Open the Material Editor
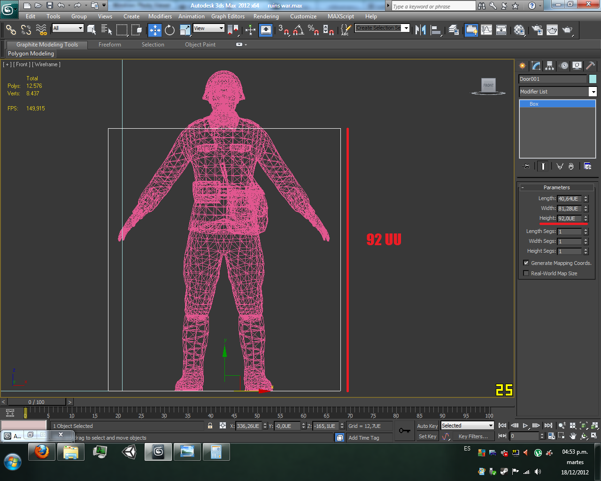The height and width of the screenshot is (481, 601). [x=519, y=30]
